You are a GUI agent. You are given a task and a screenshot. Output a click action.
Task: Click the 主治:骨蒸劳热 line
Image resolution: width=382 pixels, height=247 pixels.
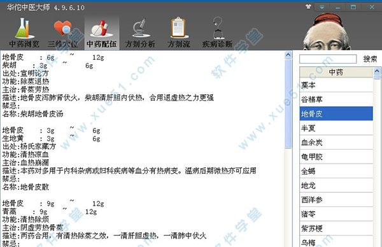[25, 89]
